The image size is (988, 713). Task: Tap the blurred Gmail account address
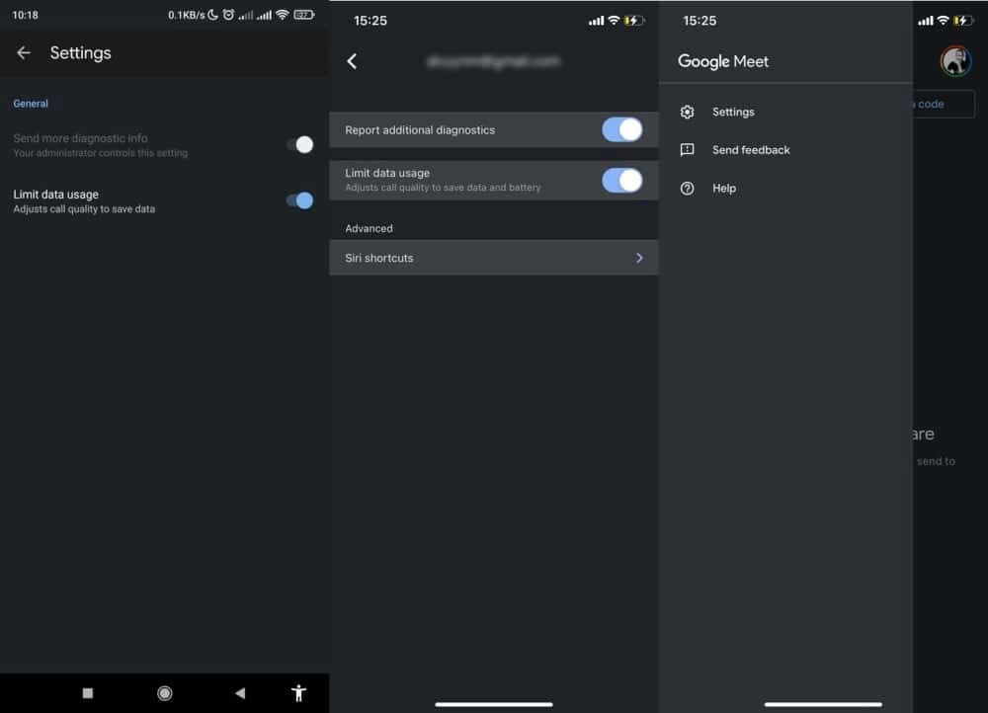coord(493,60)
